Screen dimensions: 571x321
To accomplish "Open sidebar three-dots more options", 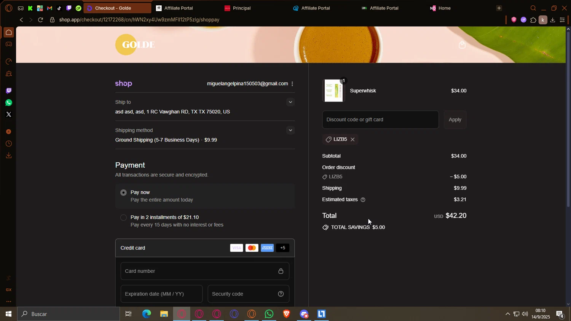I will pyautogui.click(x=8, y=302).
